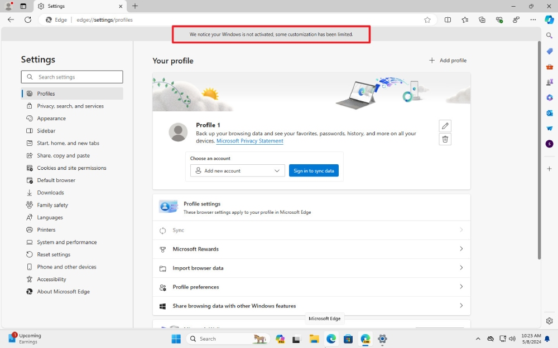558x348 pixels.
Task: Click the sidebar customize plus icon
Action: 549,168
